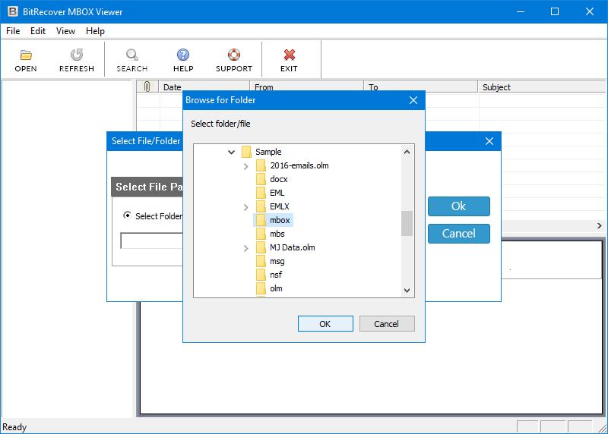Viewport: 608px width, 434px height.
Task: Select the 'MJ Data.olm' folder name
Action: [293, 247]
